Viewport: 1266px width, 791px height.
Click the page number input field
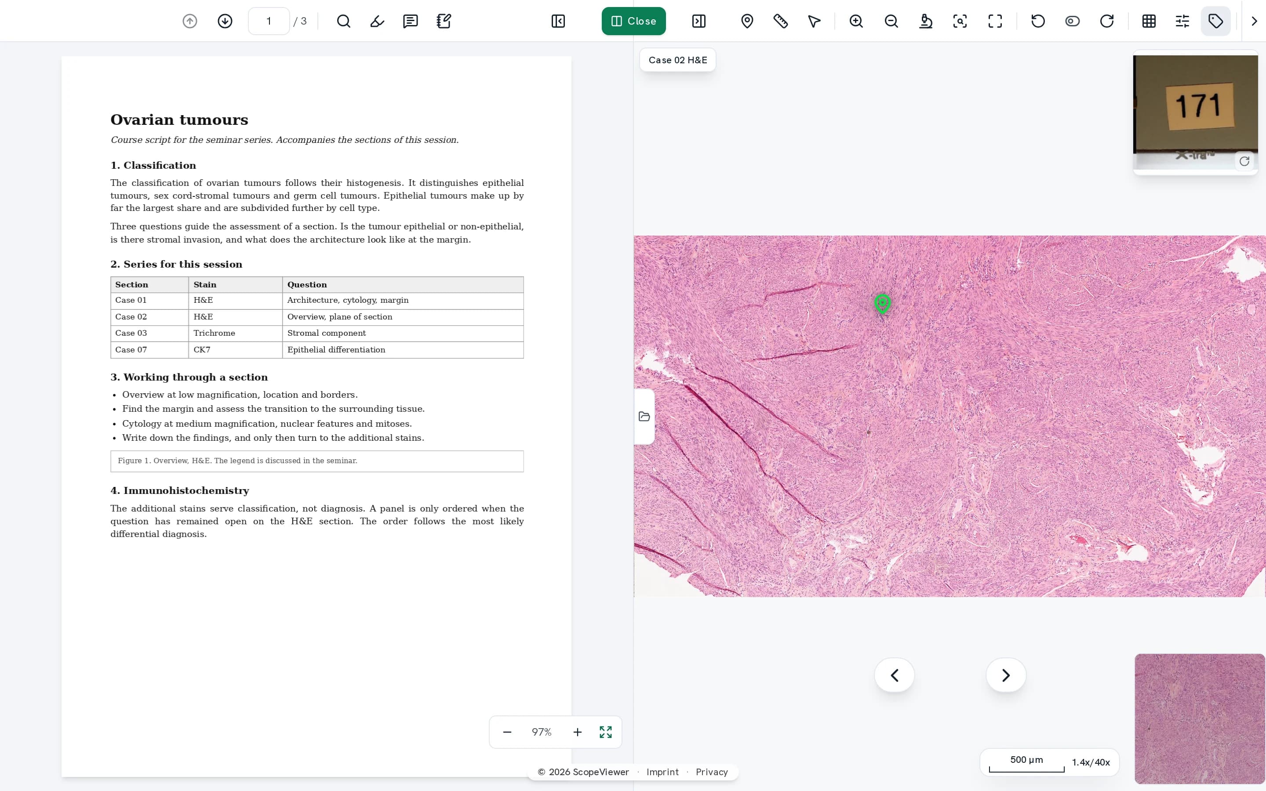(x=269, y=21)
